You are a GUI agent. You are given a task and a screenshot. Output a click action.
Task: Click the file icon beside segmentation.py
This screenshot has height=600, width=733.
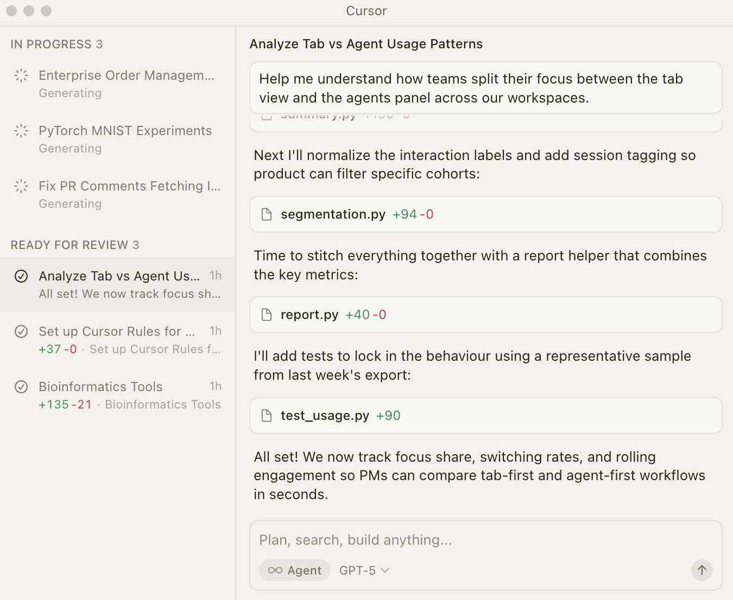(x=267, y=214)
